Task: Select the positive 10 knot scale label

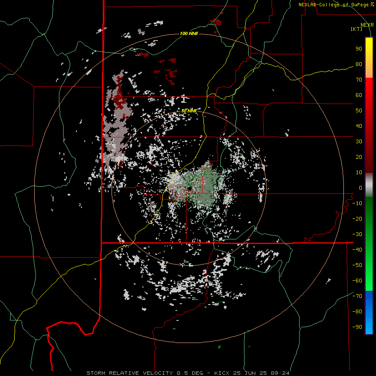Action: click(x=359, y=173)
